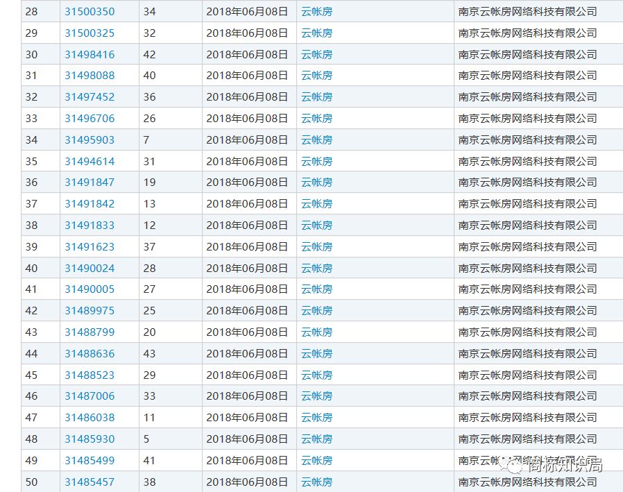
Task: Open the 云帐房 link in row 46
Action: point(316,396)
